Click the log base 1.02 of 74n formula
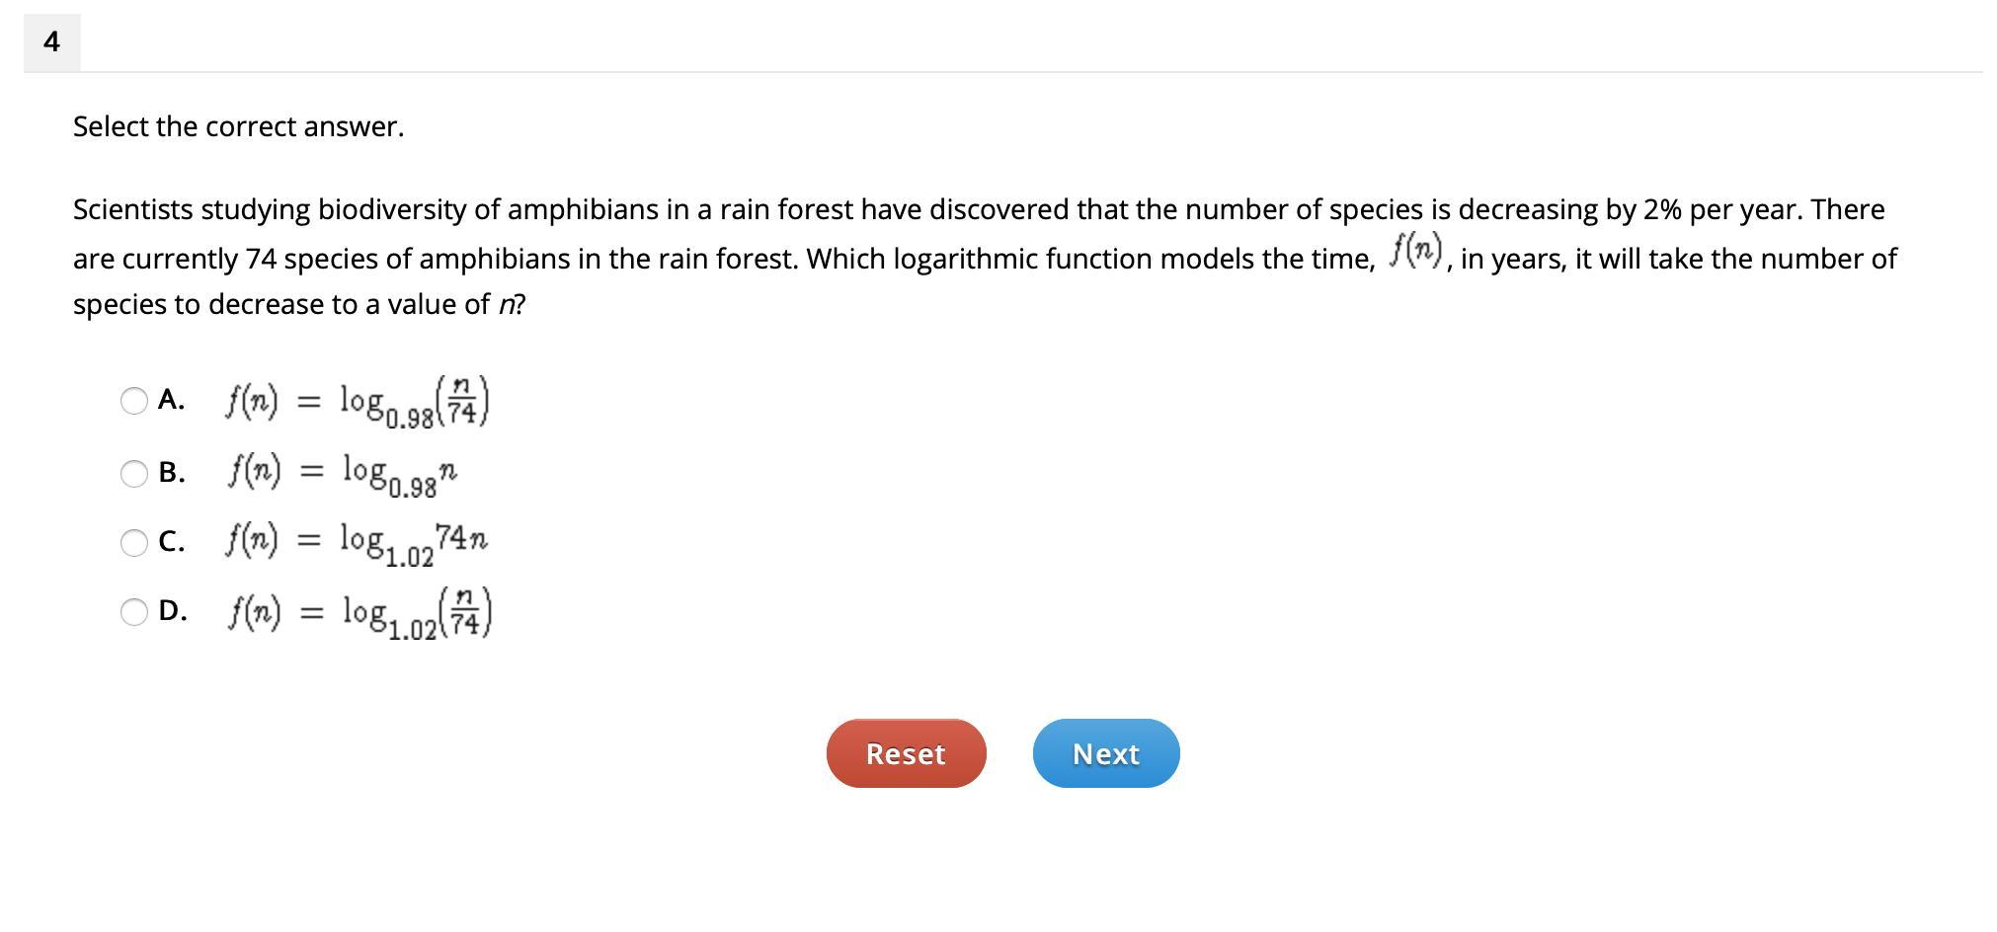The image size is (1997, 932). (x=357, y=542)
